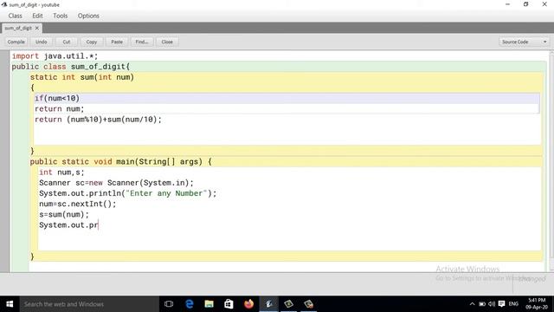
Task: Click the BlueJ icon in the title bar
Action: (4, 4)
